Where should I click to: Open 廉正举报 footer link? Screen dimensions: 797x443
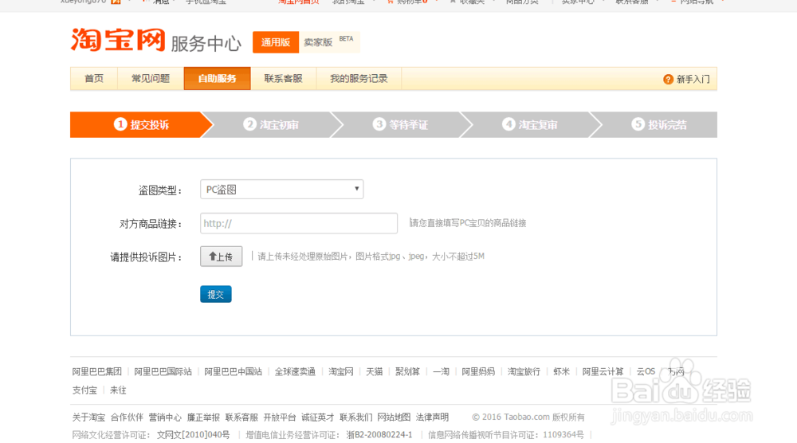pos(203,418)
